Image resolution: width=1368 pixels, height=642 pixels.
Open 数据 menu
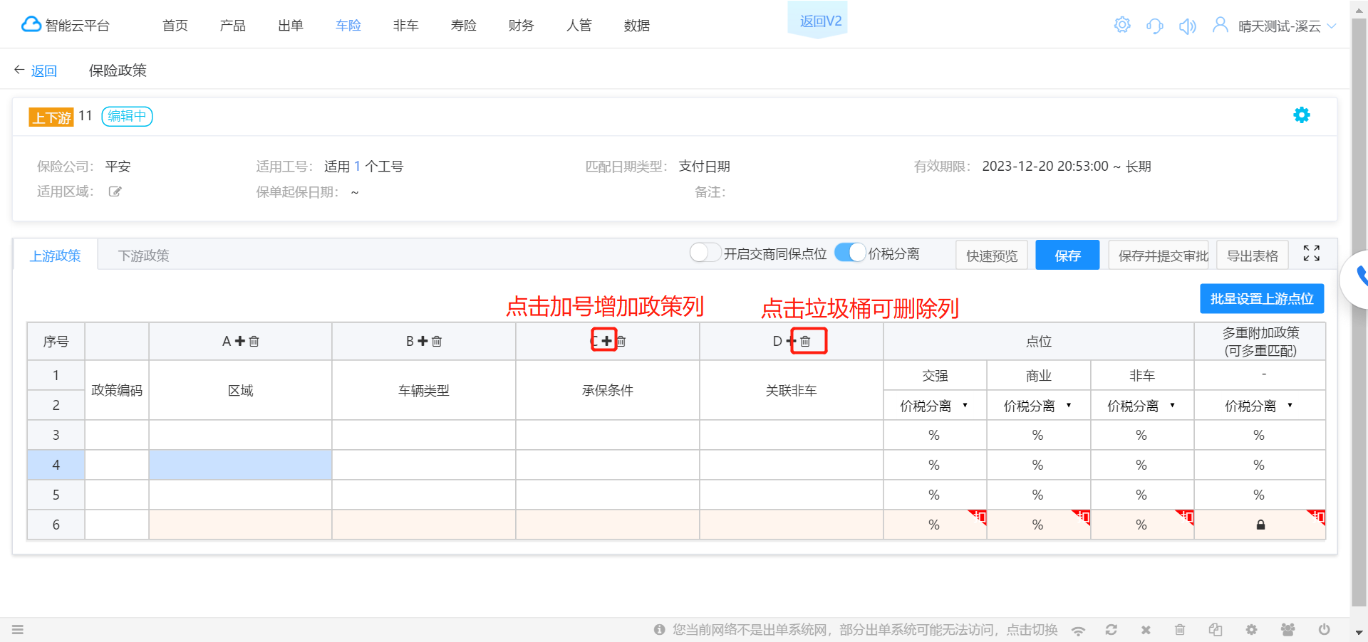637,26
